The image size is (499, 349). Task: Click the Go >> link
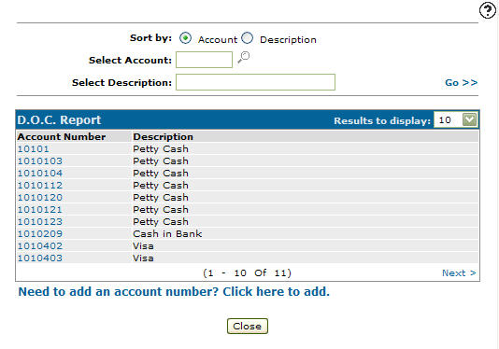(x=461, y=83)
